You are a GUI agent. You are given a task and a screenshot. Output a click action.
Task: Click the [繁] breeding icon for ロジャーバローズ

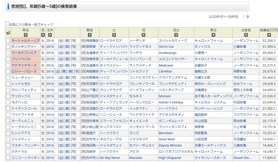(64, 71)
